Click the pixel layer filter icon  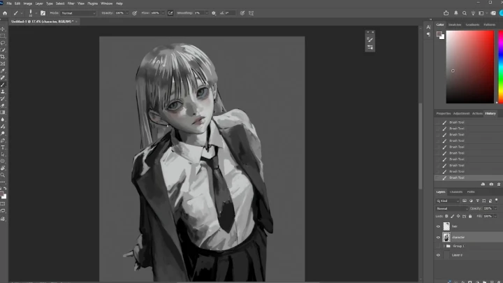pos(465,201)
